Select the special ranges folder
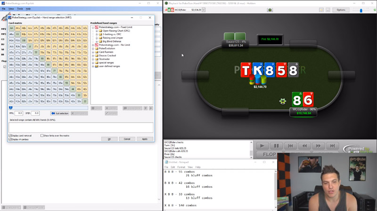Image resolution: width=377 pixels, height=211 pixels. (x=107, y=63)
